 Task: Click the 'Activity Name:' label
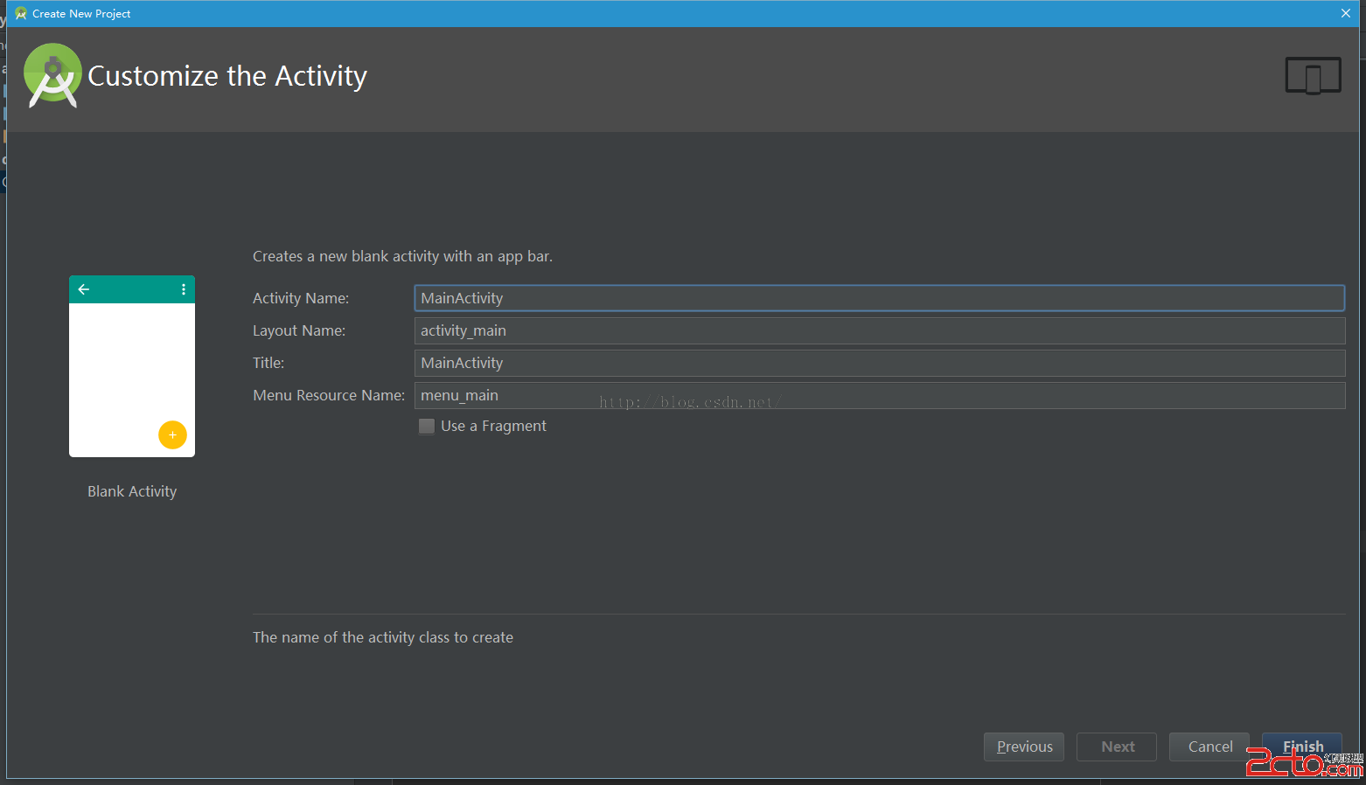tap(301, 298)
